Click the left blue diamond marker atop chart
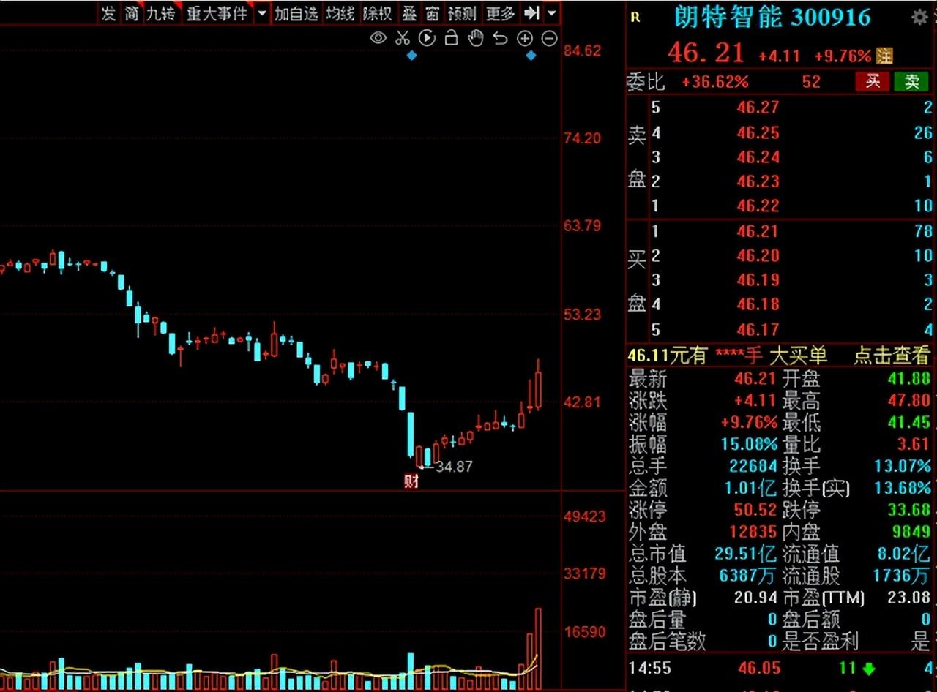The image size is (937, 692). pos(411,56)
